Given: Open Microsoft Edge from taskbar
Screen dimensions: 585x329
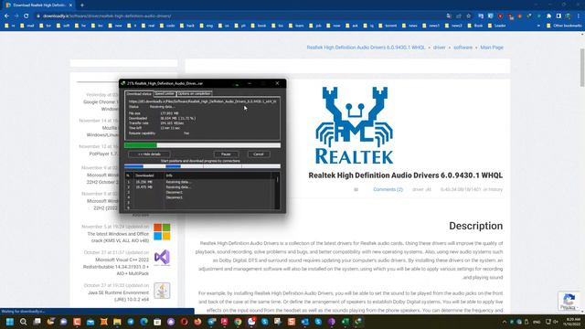Looking at the screenshot, I should pos(144,322).
